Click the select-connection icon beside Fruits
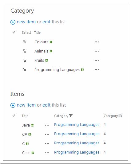This screenshot has height=164, width=131. (x=24, y=60)
